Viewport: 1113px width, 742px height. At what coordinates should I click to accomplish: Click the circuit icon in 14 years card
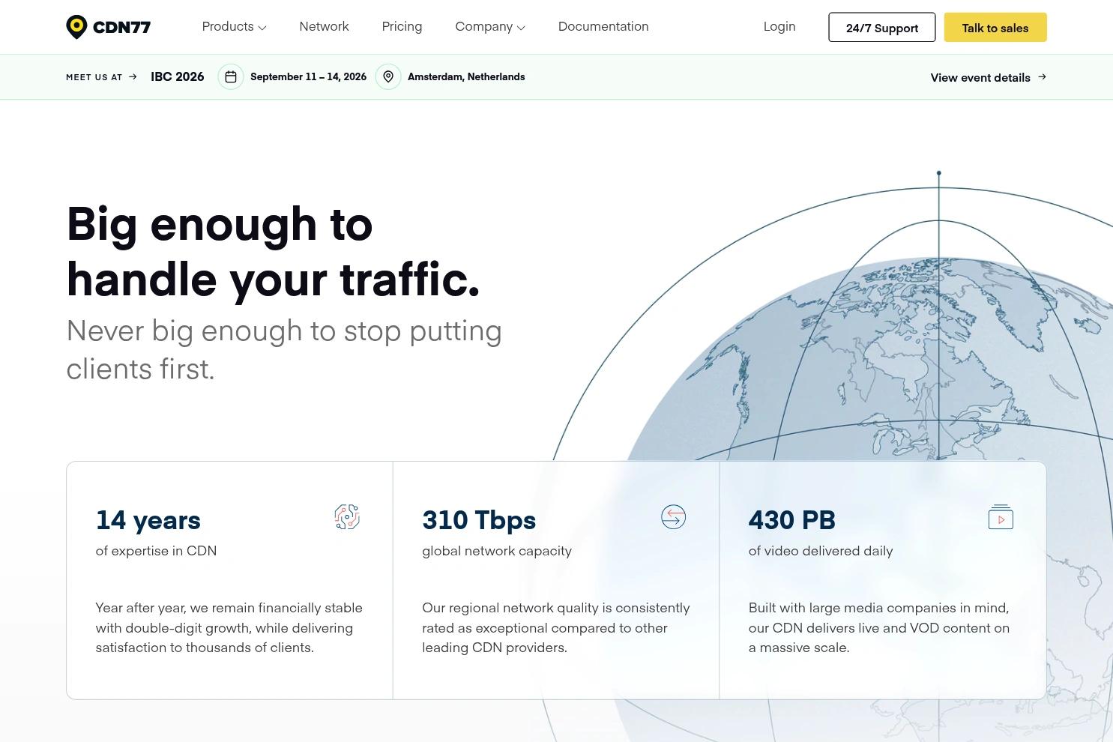tap(347, 517)
